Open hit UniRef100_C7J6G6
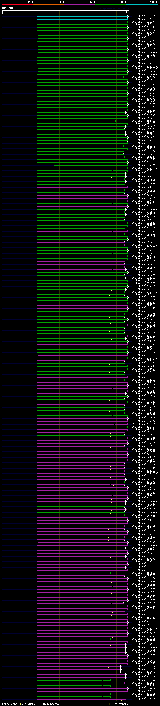 tap(143, 685)
